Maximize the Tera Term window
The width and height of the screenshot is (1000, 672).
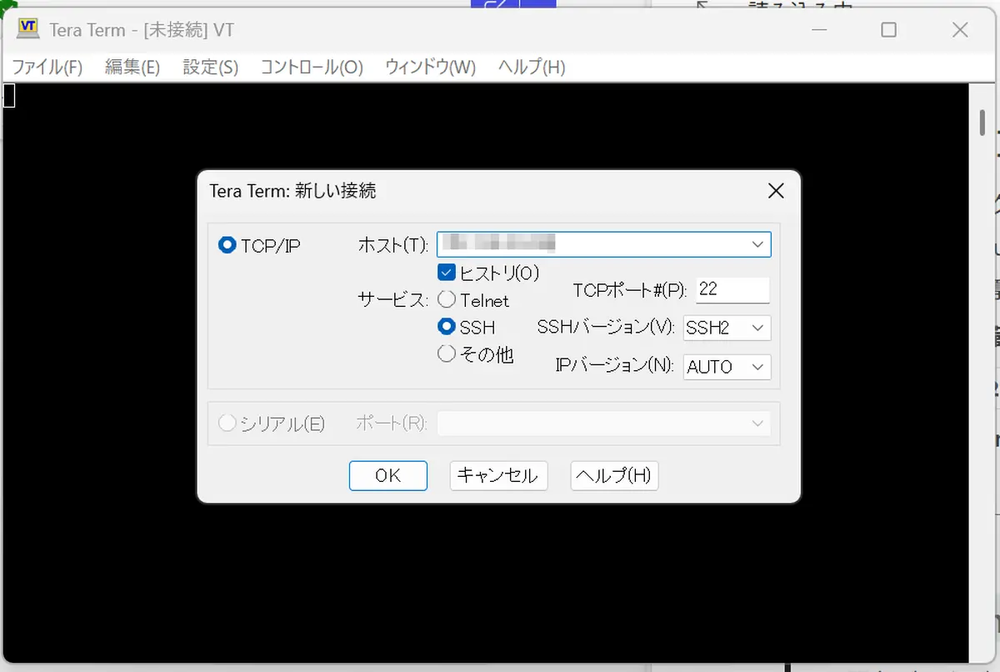click(x=889, y=30)
